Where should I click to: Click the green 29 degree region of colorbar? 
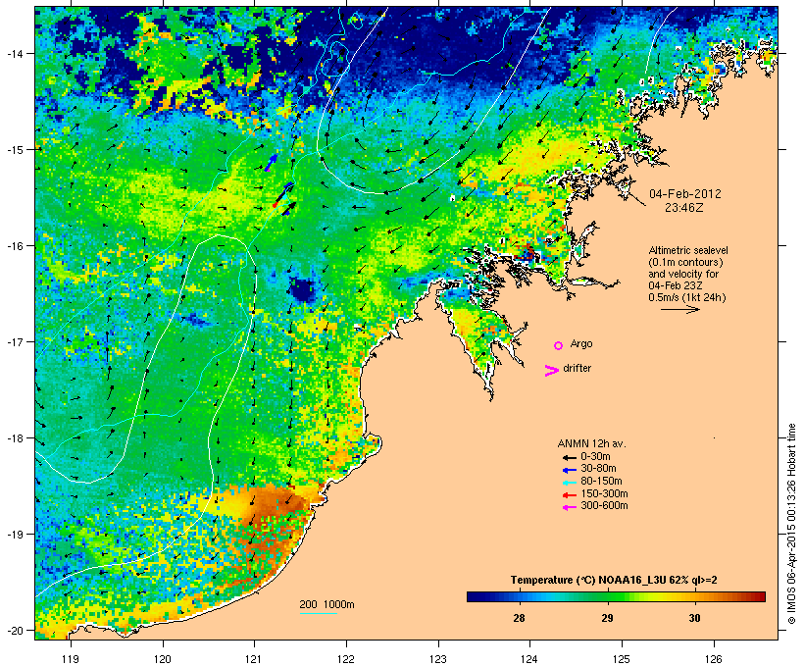608,596
